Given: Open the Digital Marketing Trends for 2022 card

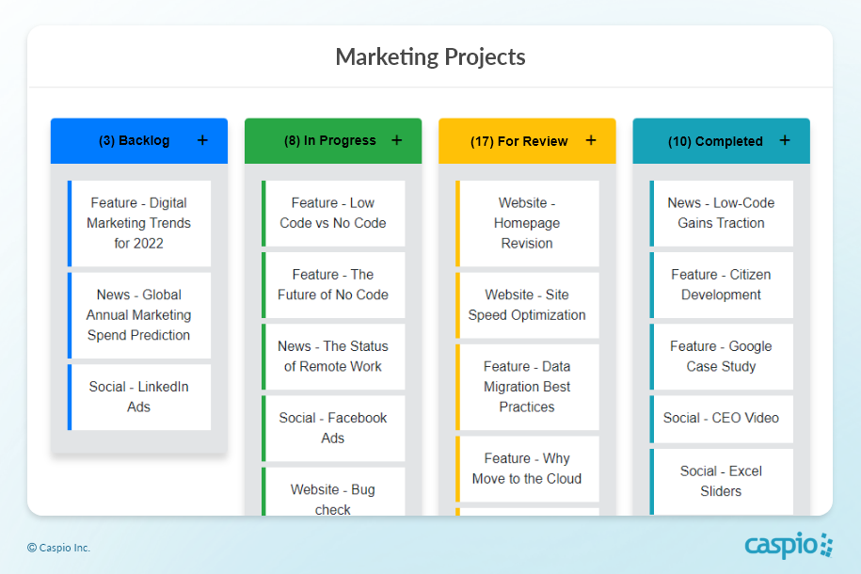Looking at the screenshot, I should pyautogui.click(x=139, y=223).
